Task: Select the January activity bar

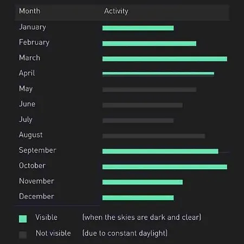Action: [x=138, y=28]
